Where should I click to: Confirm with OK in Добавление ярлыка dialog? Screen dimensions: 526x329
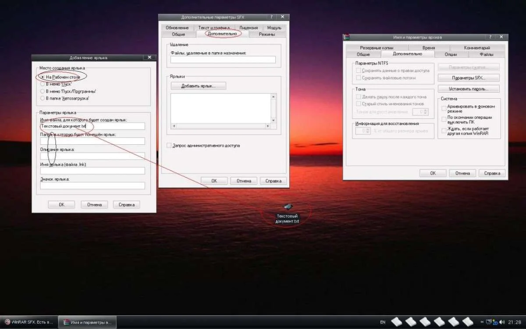pyautogui.click(x=61, y=204)
